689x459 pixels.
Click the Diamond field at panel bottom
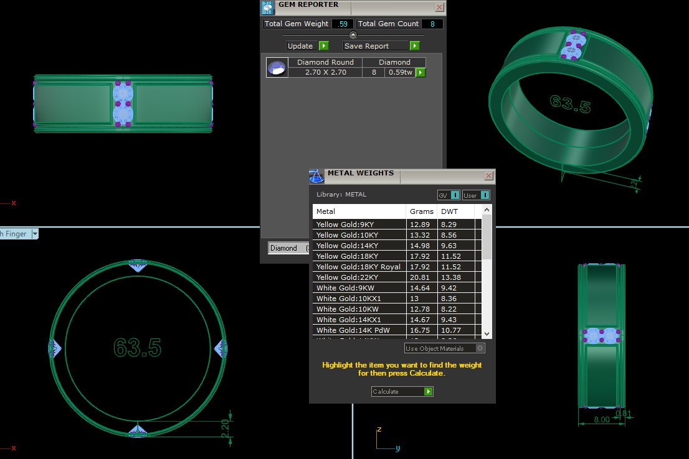[x=287, y=248]
